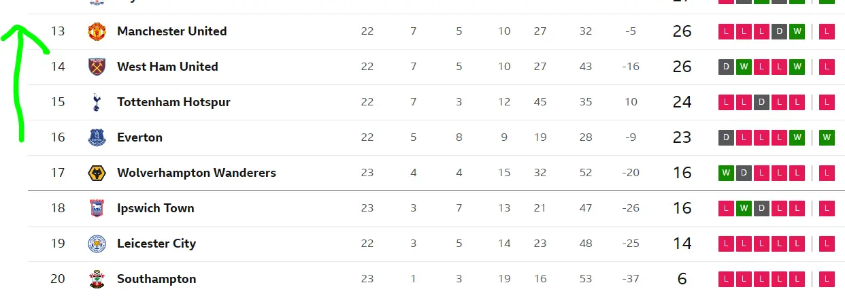Click Southampton's 6 points total

(682, 279)
